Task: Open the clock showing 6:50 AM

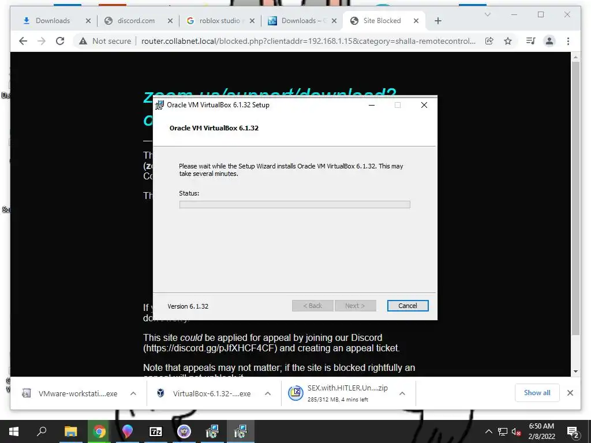Action: (541, 431)
